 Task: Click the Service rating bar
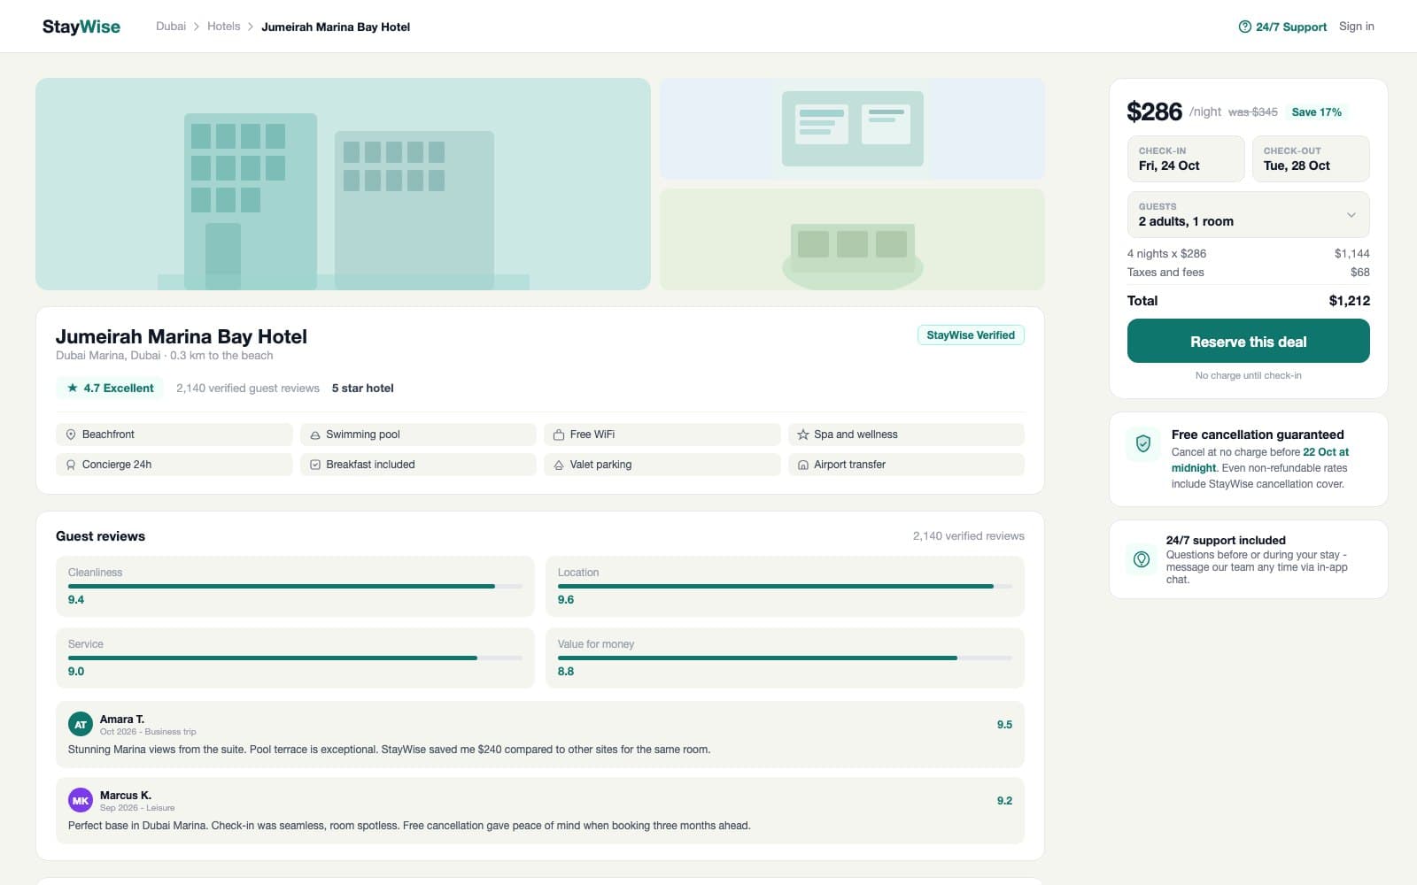295,658
